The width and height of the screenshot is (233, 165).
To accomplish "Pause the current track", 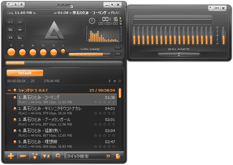I will coord(22,52).
